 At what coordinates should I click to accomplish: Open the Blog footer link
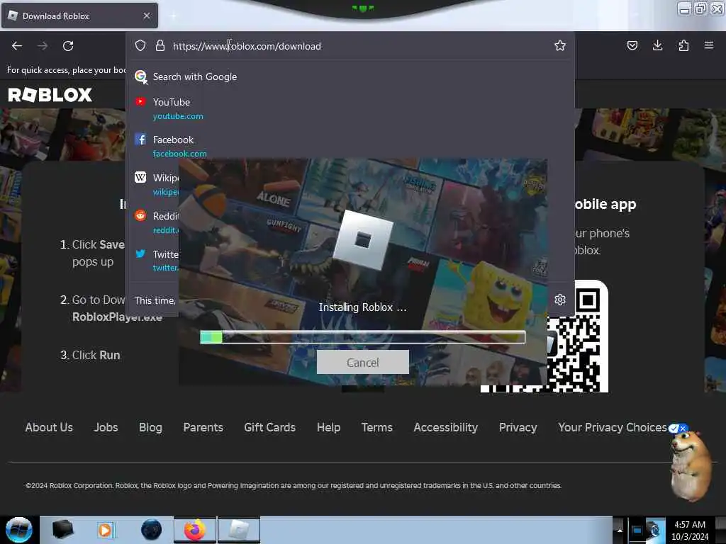[x=150, y=427]
